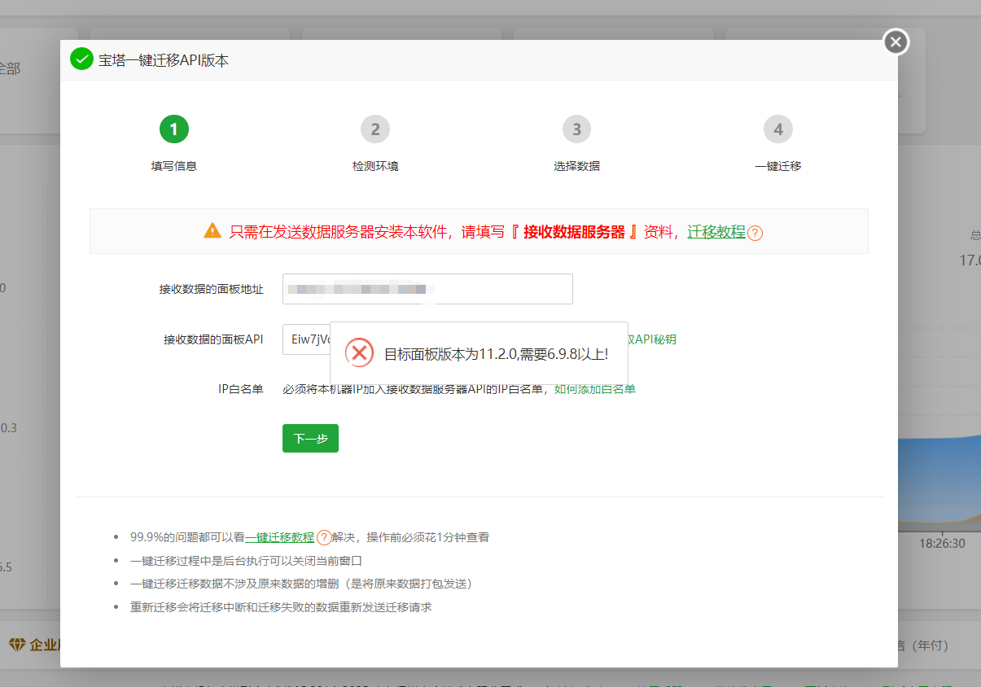
Task: Click the 如何添加白名单 link
Action: [593, 389]
